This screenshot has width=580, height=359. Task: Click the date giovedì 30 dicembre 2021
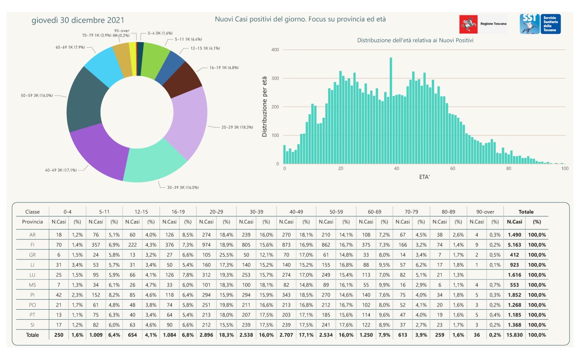78,20
